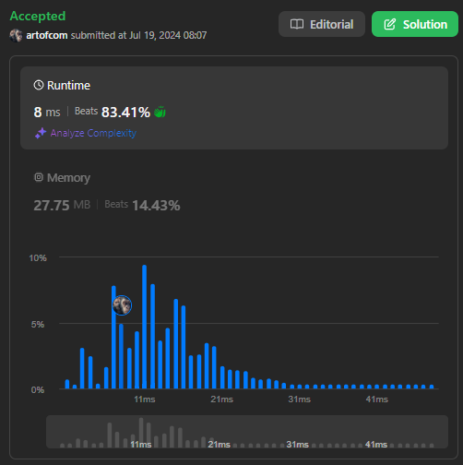Click the 5% y-axis label
463x465 pixels.
point(38,324)
